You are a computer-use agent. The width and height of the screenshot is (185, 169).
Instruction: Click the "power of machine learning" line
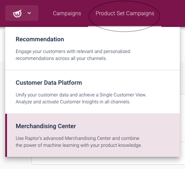click(79, 145)
